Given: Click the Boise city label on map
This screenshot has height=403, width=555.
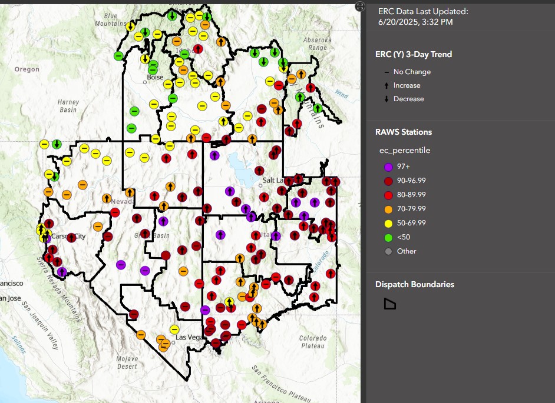Looking at the screenshot, I should pos(155,77).
